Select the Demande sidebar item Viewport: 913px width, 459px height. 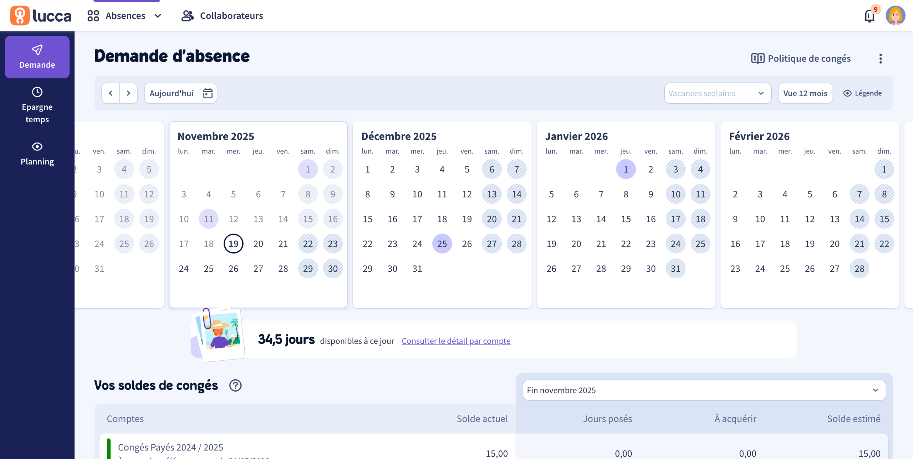tap(37, 57)
